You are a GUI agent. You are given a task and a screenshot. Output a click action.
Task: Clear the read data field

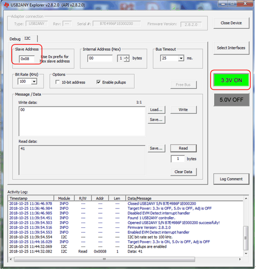click(x=183, y=172)
